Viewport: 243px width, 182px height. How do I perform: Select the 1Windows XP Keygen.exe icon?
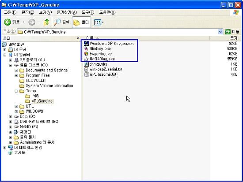pyautogui.click(x=86, y=44)
